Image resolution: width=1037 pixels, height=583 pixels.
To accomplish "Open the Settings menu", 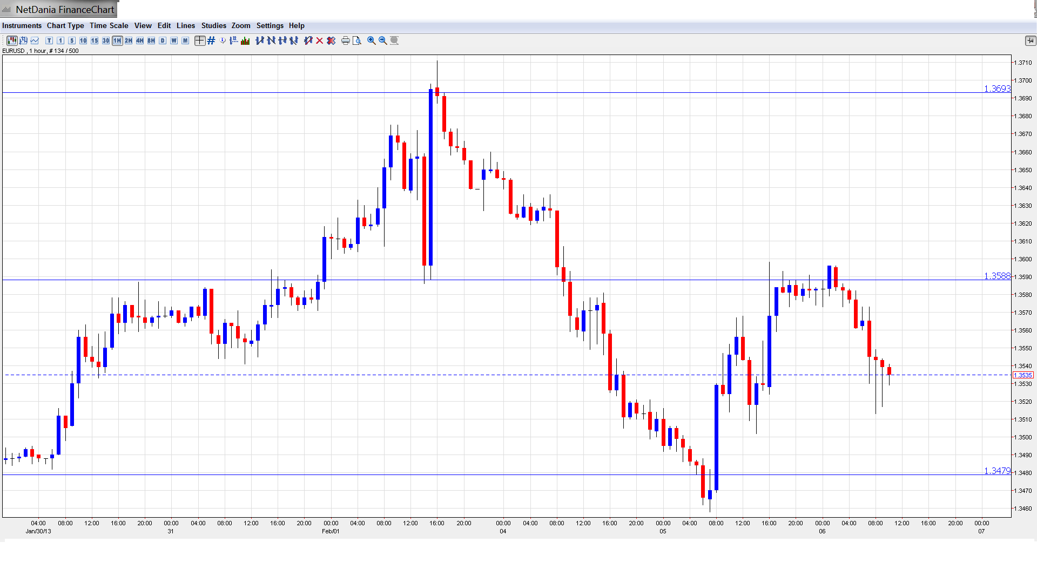I will pos(270,25).
